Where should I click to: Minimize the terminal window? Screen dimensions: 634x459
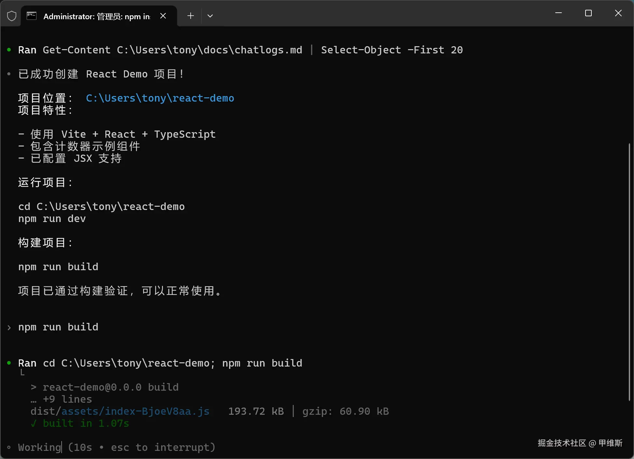point(559,13)
